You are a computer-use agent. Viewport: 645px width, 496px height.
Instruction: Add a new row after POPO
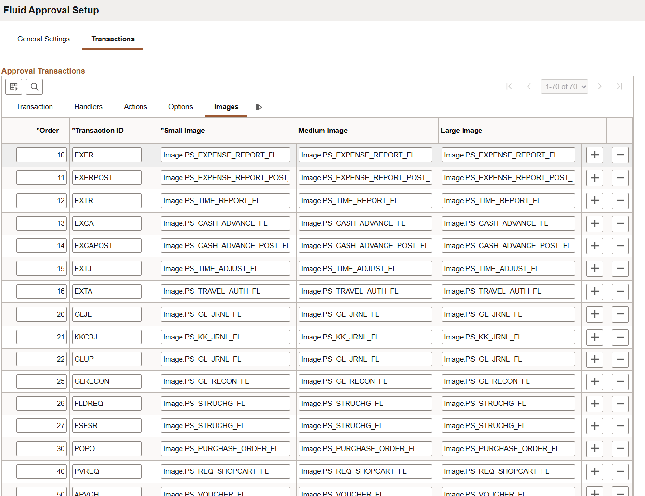coord(594,448)
